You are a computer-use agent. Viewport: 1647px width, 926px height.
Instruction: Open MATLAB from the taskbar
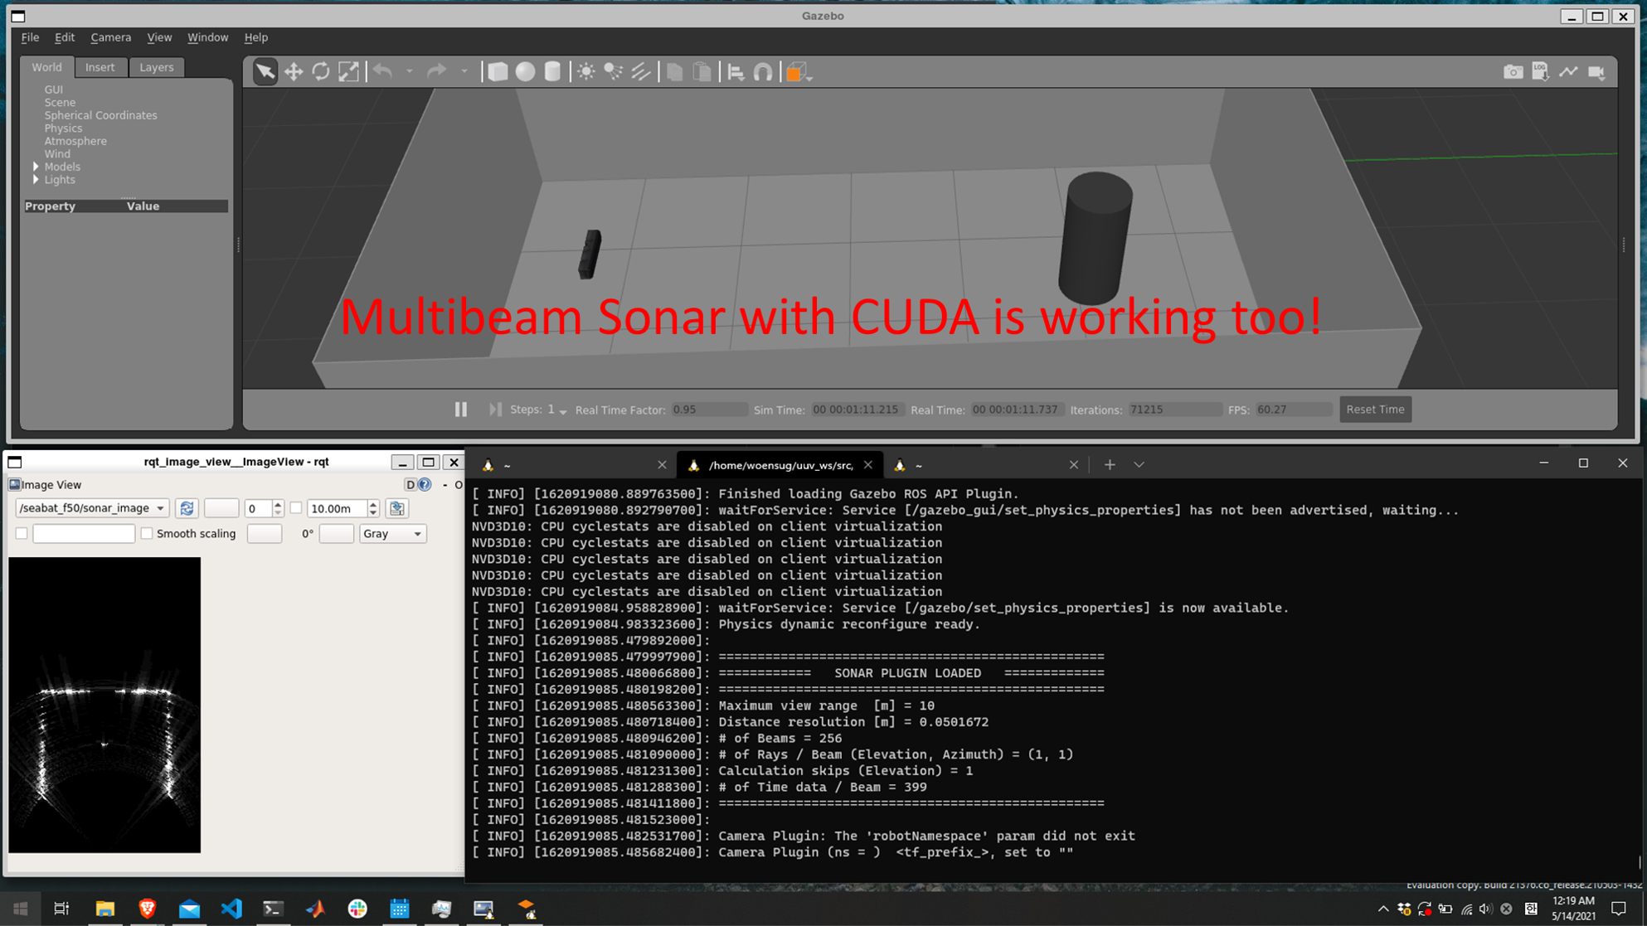pos(315,909)
